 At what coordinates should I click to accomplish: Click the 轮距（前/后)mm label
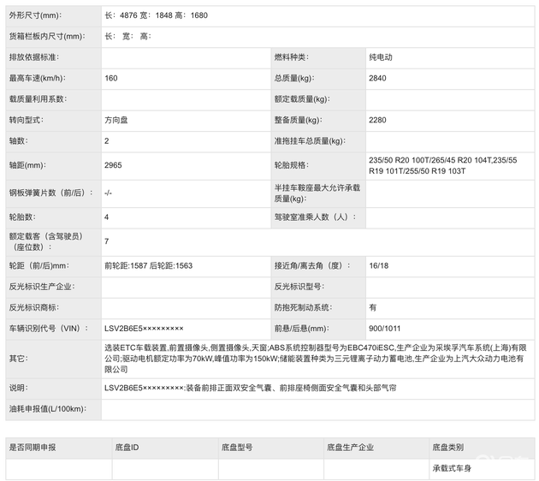point(38,266)
